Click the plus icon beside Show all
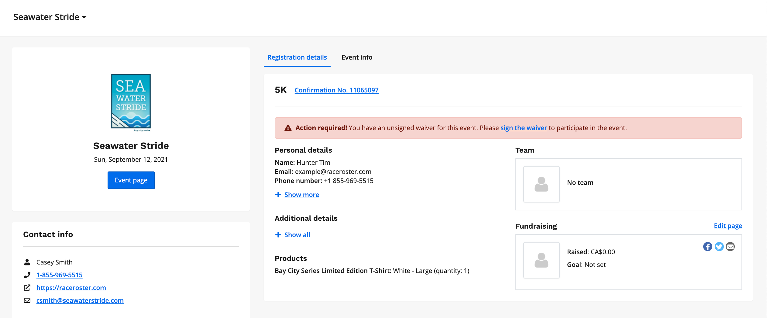 tap(278, 235)
